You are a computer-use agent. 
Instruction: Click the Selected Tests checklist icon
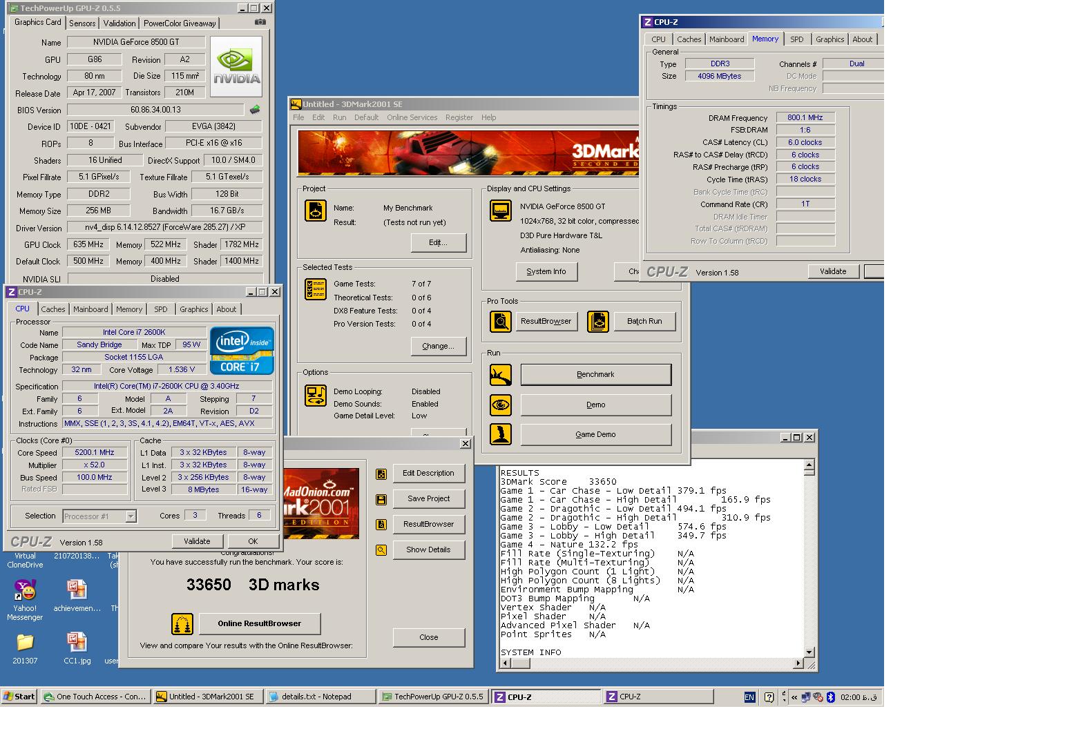316,289
